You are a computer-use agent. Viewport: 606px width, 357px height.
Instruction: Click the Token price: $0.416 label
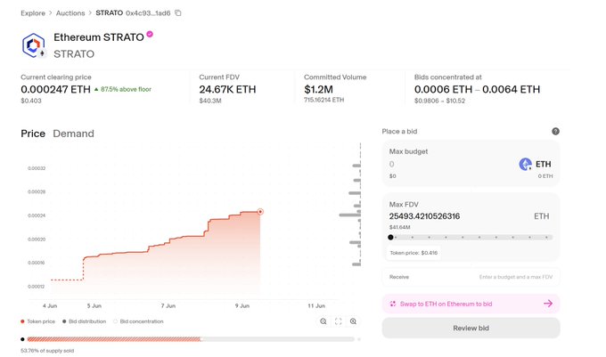(414, 253)
